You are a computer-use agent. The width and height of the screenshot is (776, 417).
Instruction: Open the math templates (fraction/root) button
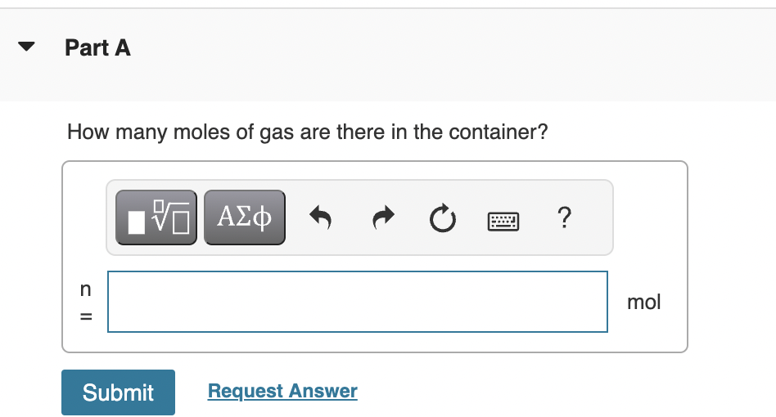click(156, 217)
